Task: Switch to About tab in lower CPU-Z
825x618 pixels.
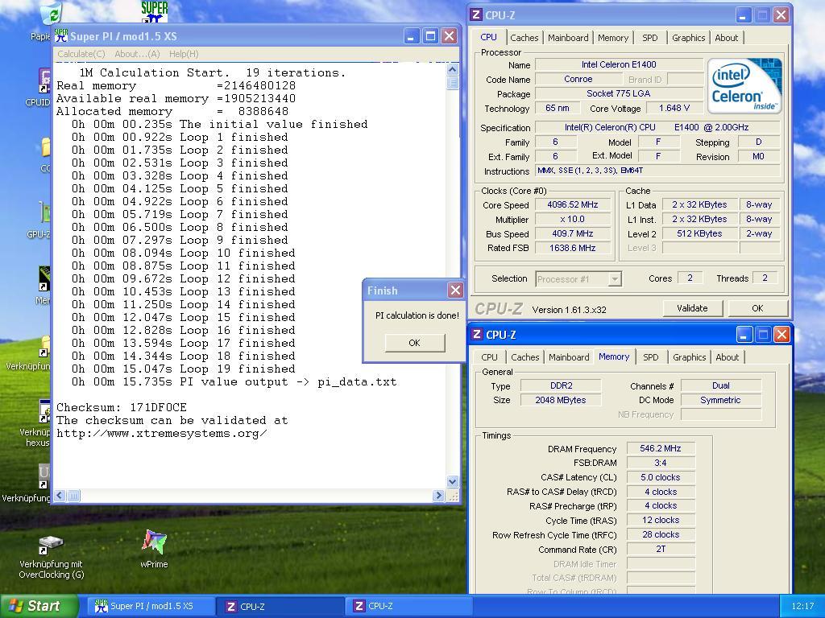Action: tap(728, 357)
